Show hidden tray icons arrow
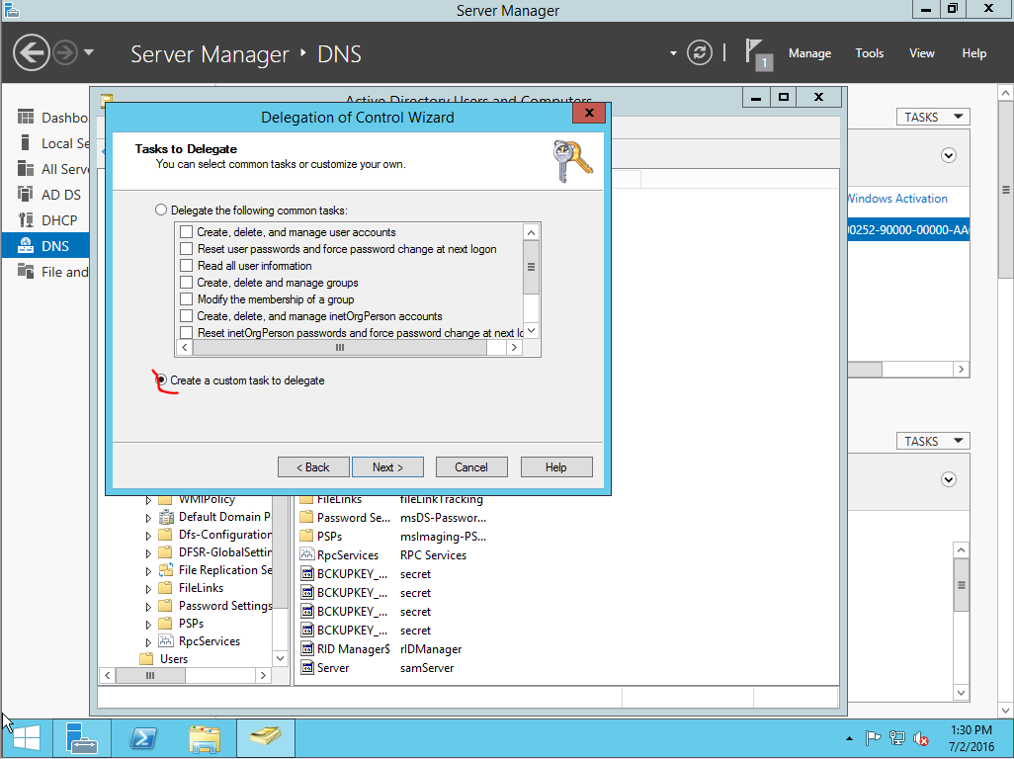 tap(849, 738)
